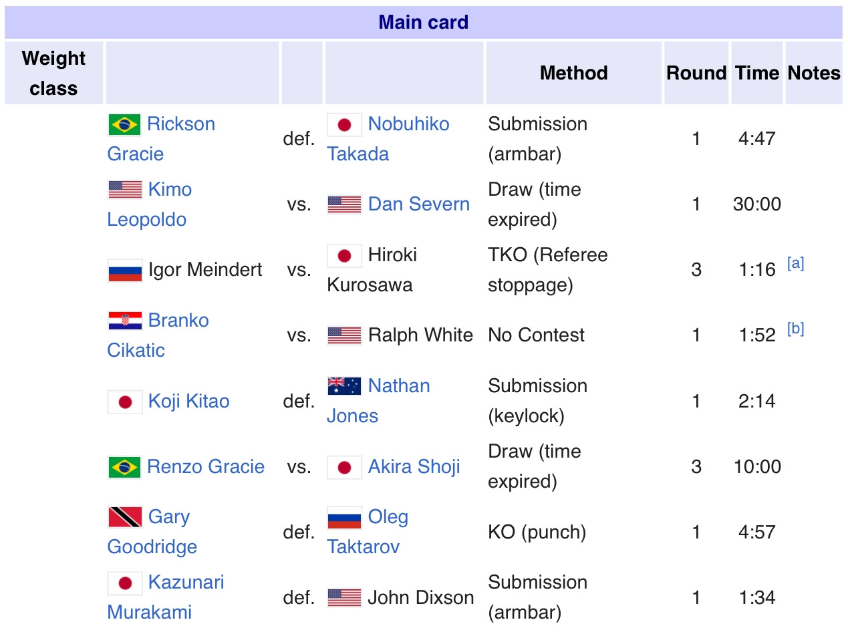Click Trinidad flag beside Gary Goodridge
The image size is (848, 632).
tap(125, 518)
